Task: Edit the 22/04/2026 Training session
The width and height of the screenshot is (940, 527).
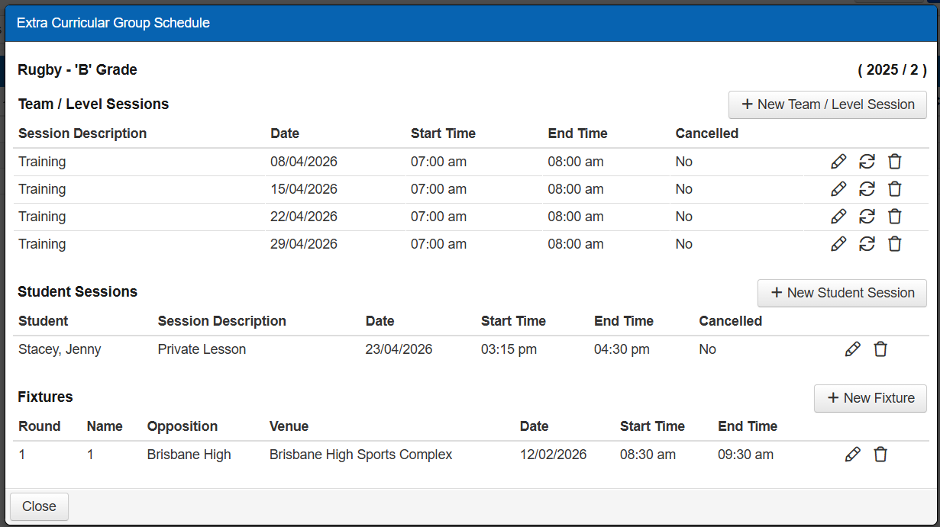Action: [838, 217]
